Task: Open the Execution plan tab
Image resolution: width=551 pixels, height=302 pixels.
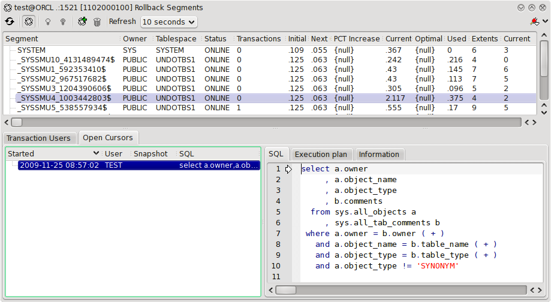Action: pos(321,154)
